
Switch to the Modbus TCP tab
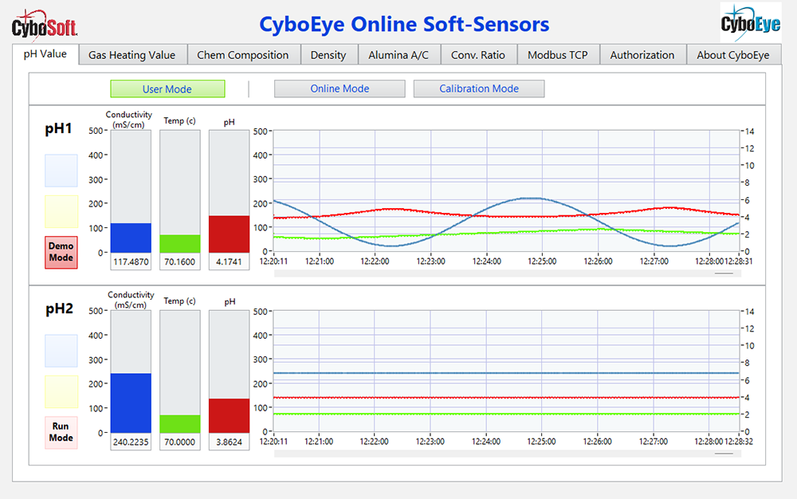[558, 55]
